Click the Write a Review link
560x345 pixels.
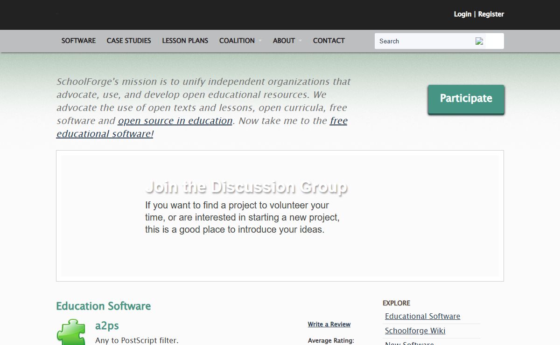(x=329, y=324)
